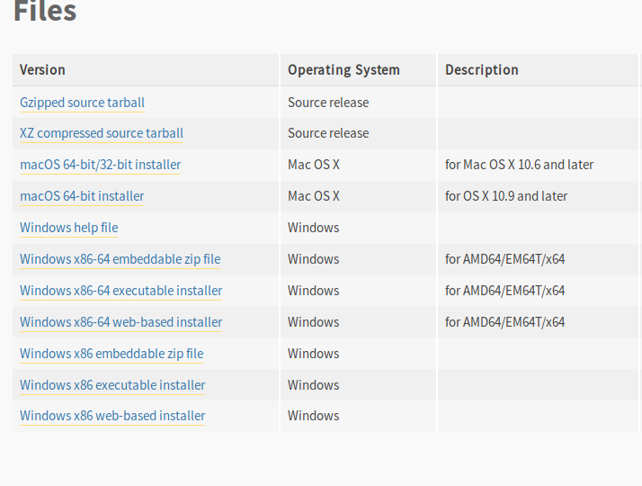Click Mac OS X in 64-bit/32-bit installer row
642x486 pixels.
tap(314, 165)
